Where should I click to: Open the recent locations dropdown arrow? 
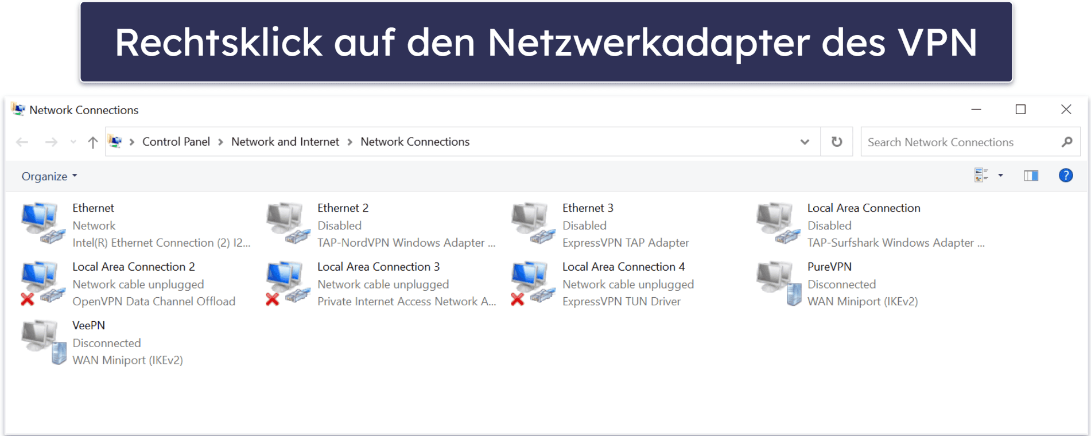[73, 142]
